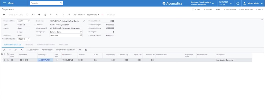Click the fit-to-screen columns icon
Image resolution: width=265 pixels, height=101 pixels.
80,50
